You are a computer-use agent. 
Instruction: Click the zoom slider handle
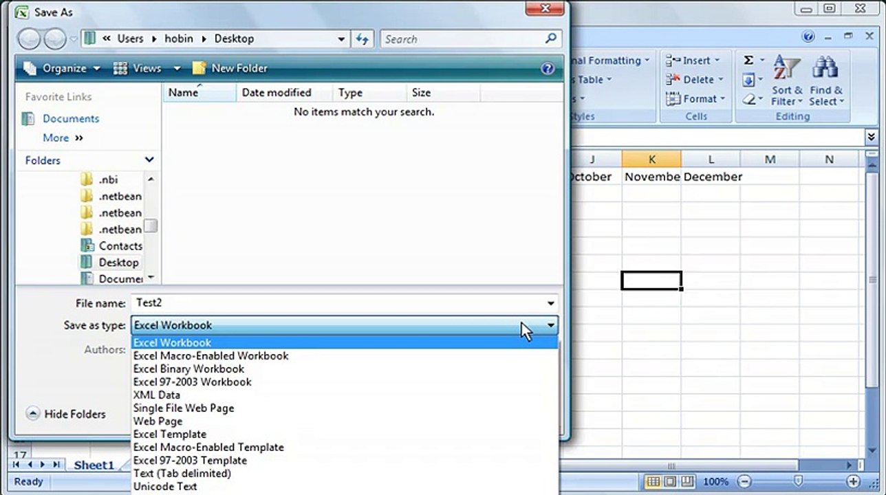tap(798, 482)
